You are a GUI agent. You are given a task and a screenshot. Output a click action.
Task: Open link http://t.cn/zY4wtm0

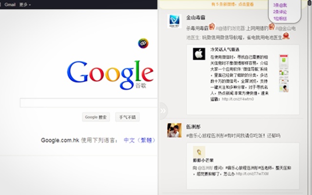[238, 99]
